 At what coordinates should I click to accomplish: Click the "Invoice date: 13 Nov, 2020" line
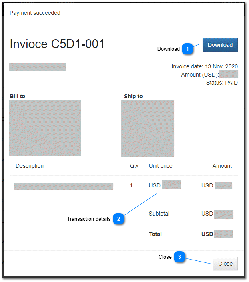pyautogui.click(x=205, y=66)
